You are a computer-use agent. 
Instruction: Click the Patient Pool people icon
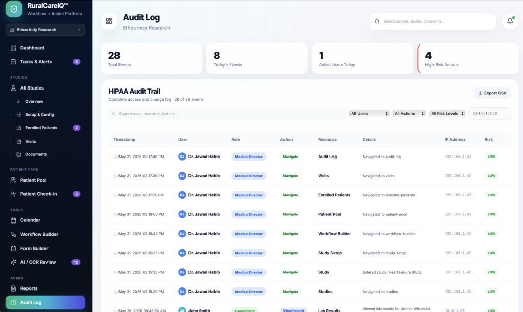click(13, 180)
